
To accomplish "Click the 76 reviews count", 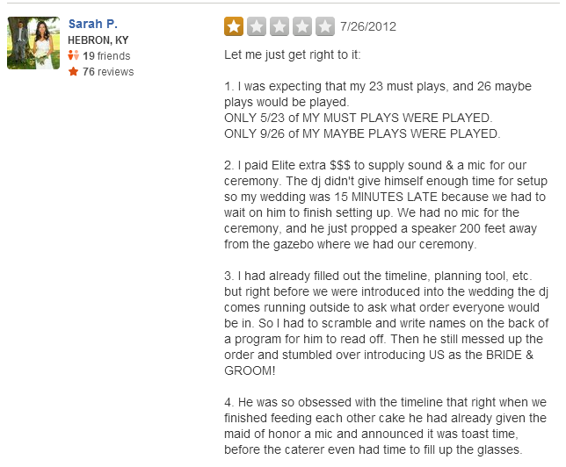I will click(x=108, y=72).
